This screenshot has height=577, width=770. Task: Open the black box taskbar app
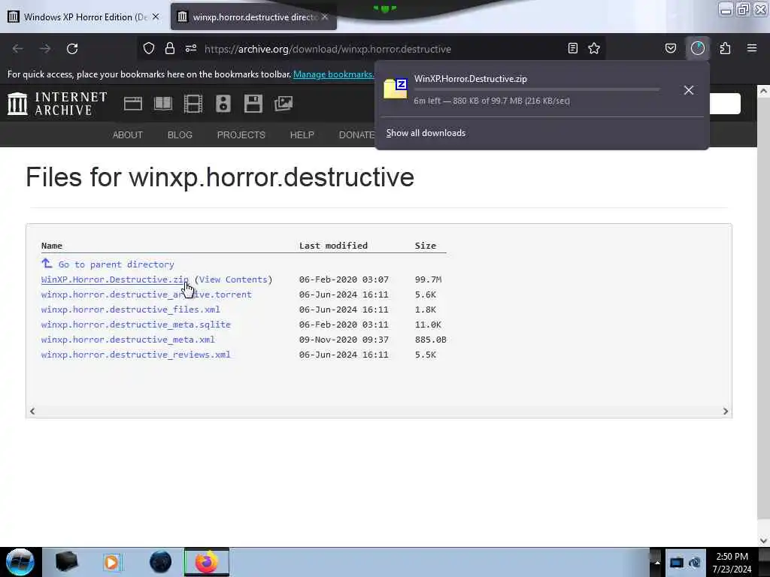point(67,562)
